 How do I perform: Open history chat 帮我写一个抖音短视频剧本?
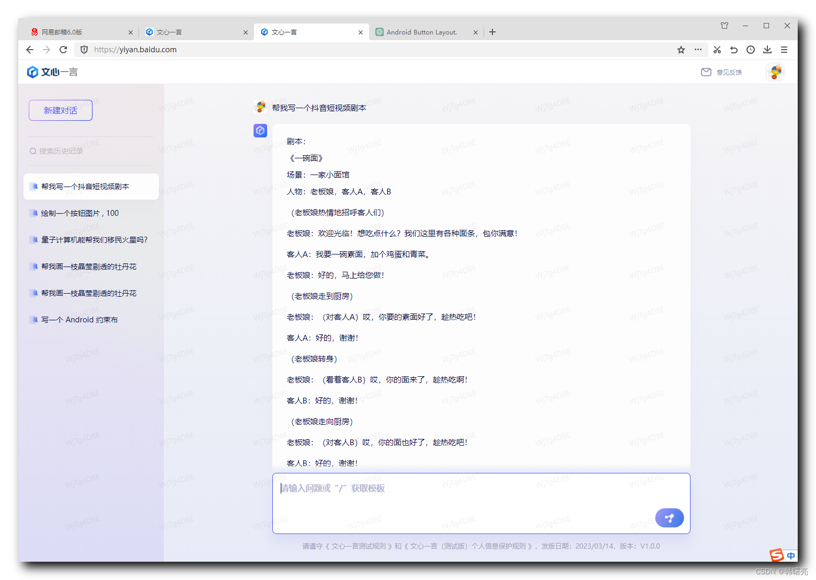91,187
